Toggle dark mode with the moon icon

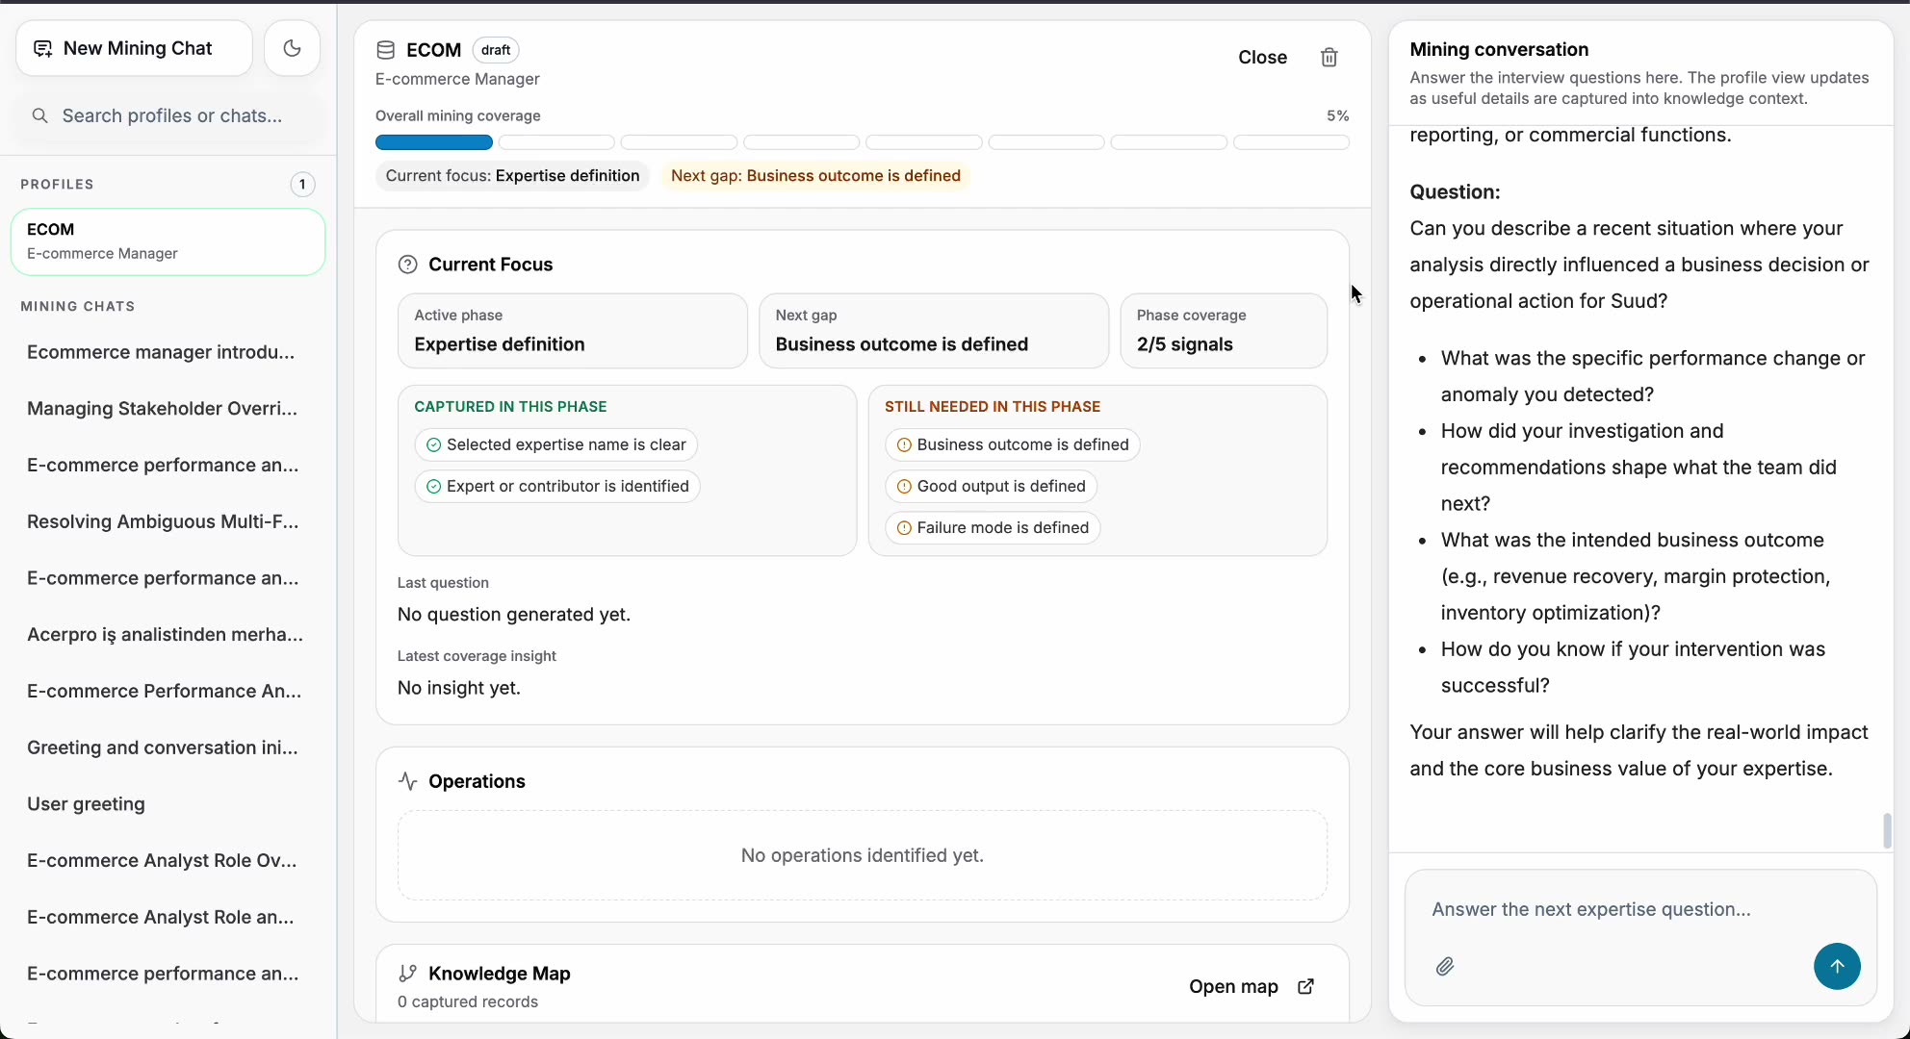pyautogui.click(x=293, y=48)
